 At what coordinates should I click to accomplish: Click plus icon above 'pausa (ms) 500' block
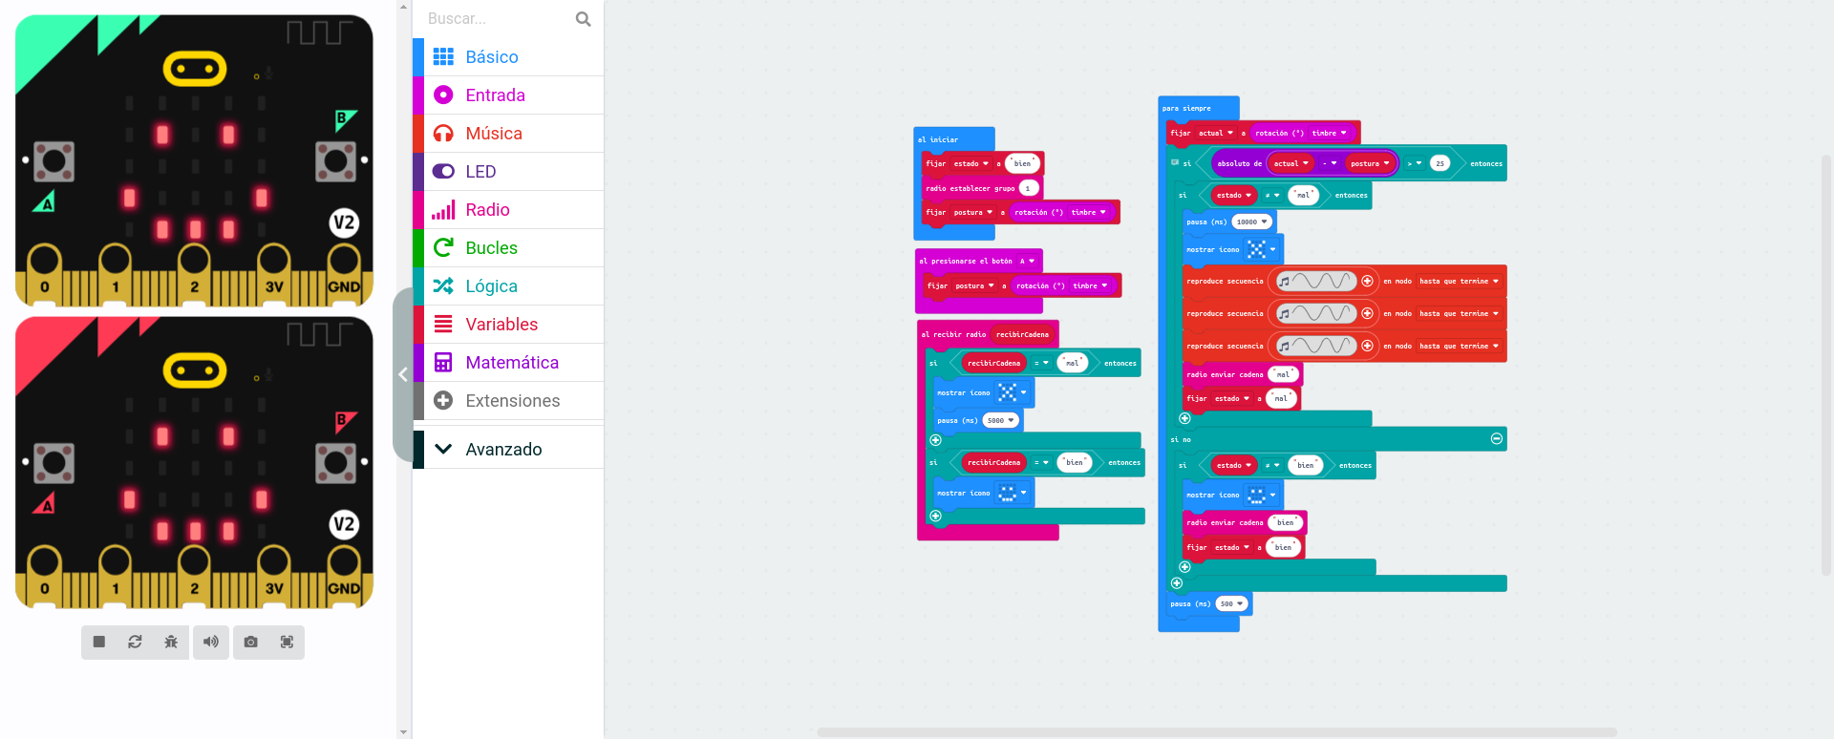coord(1177,583)
